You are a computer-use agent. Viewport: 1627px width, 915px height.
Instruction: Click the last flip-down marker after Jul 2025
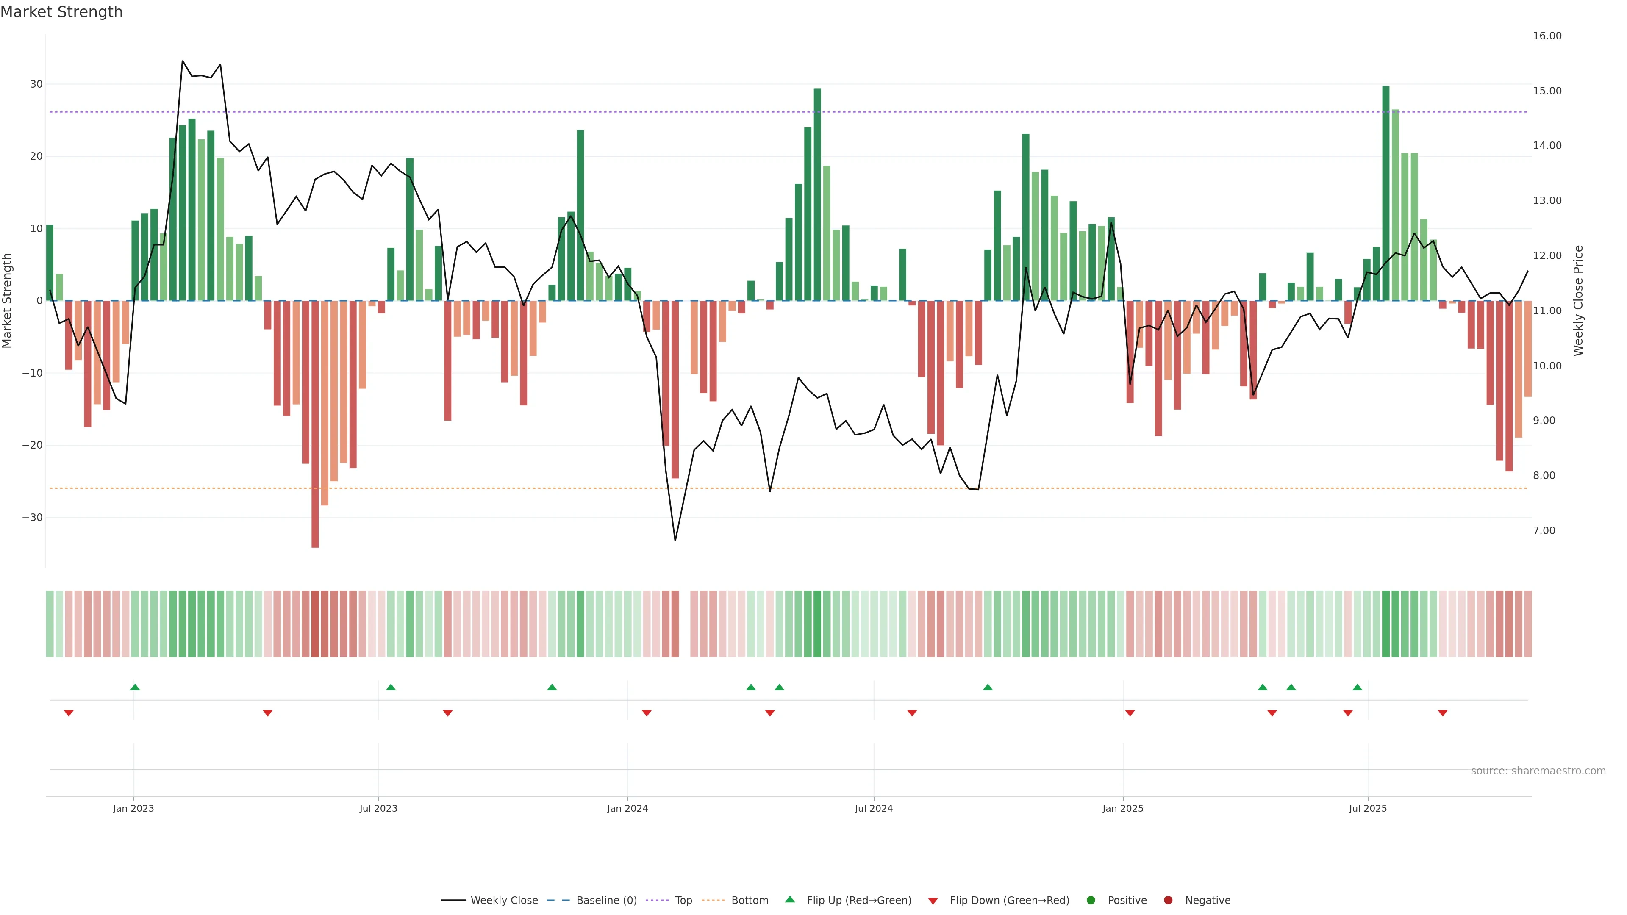(1443, 713)
